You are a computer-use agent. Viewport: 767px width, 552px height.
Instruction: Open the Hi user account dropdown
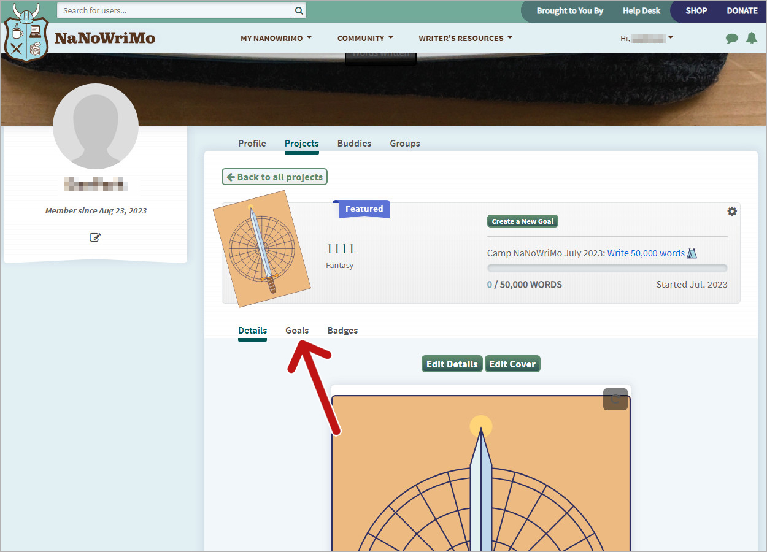tap(647, 38)
